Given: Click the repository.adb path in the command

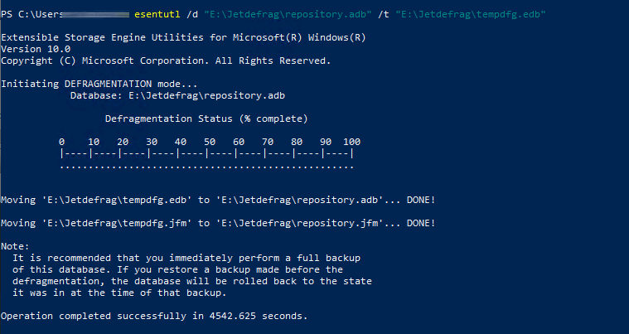Looking at the screenshot, I should [288, 14].
